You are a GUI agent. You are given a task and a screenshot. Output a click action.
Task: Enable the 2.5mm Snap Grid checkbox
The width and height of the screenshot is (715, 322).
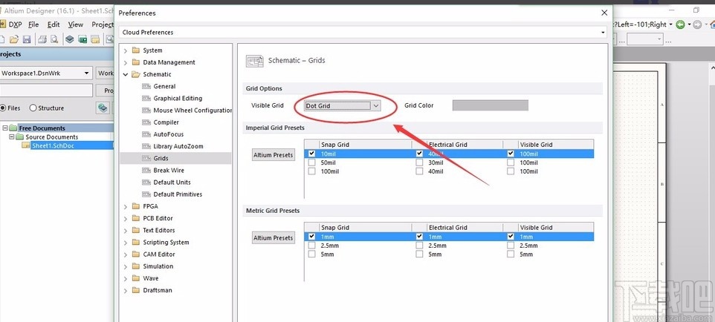pos(311,246)
